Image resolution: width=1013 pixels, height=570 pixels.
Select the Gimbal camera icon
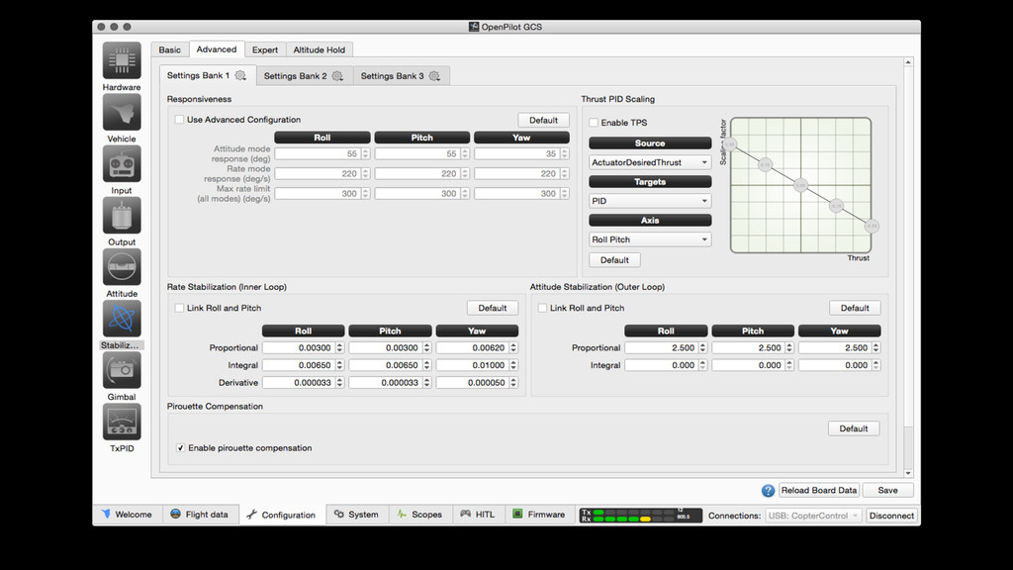(122, 371)
